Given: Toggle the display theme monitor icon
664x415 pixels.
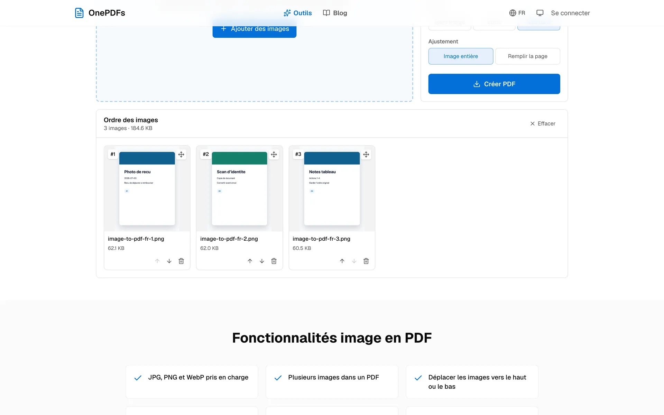Looking at the screenshot, I should [540, 13].
